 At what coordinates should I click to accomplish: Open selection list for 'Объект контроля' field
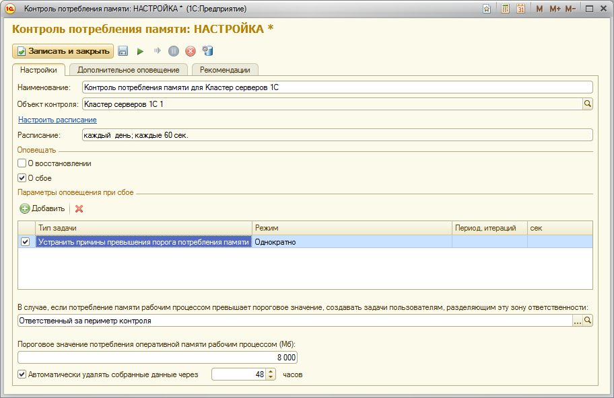click(x=587, y=104)
